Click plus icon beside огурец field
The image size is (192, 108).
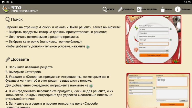pyautogui.click(x=170, y=29)
